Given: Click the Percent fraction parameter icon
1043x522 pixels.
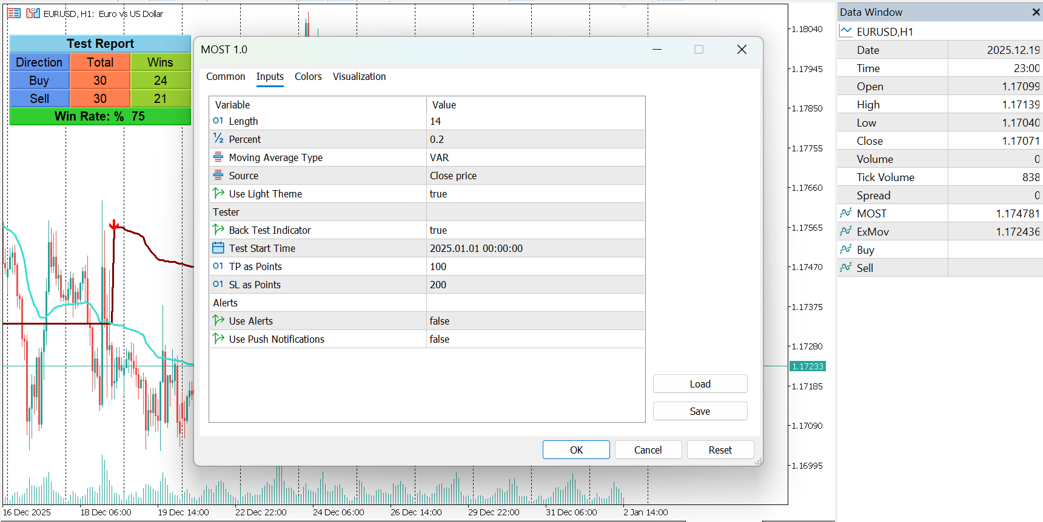Looking at the screenshot, I should (218, 139).
